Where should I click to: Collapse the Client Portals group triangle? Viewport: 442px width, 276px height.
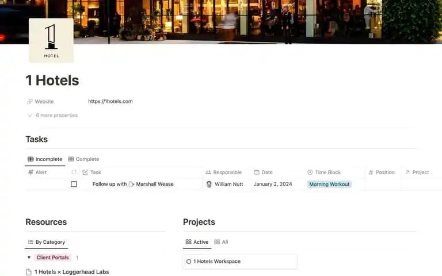[x=29, y=258]
